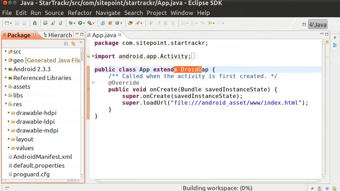The image size is (340, 191).
Task: Open the New wizard dropdown arrow
Action: tap(11, 23)
